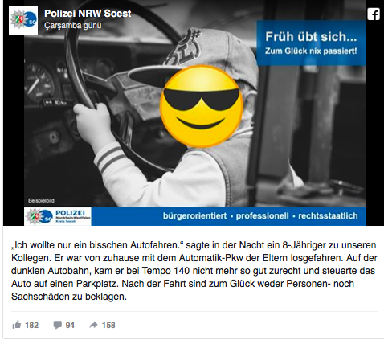Image resolution: width=384 pixels, height=340 pixels.
Task: Click the Polizei Kreis Soest badge logo
Action: point(58,216)
